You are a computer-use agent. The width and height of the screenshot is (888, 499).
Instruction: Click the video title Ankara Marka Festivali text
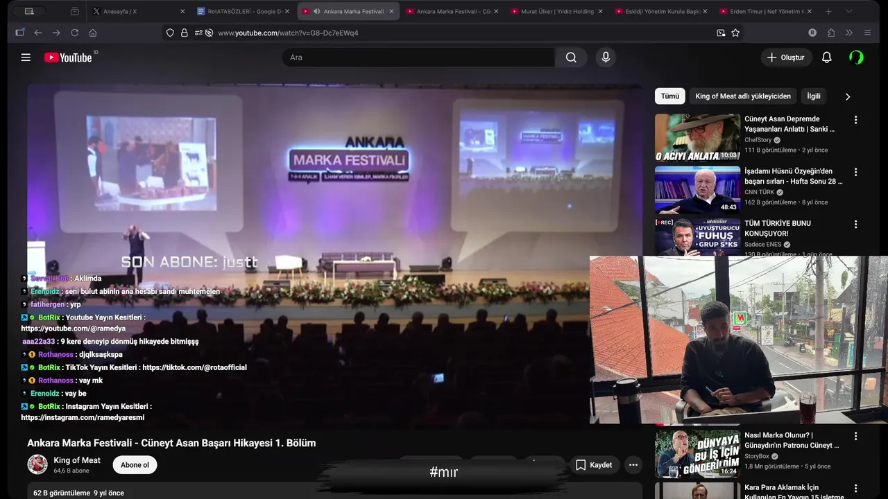pyautogui.click(x=171, y=443)
